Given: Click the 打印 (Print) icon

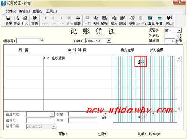Looking at the screenshot, I should 25,20.
